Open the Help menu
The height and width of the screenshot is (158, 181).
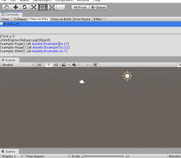(97, 1)
